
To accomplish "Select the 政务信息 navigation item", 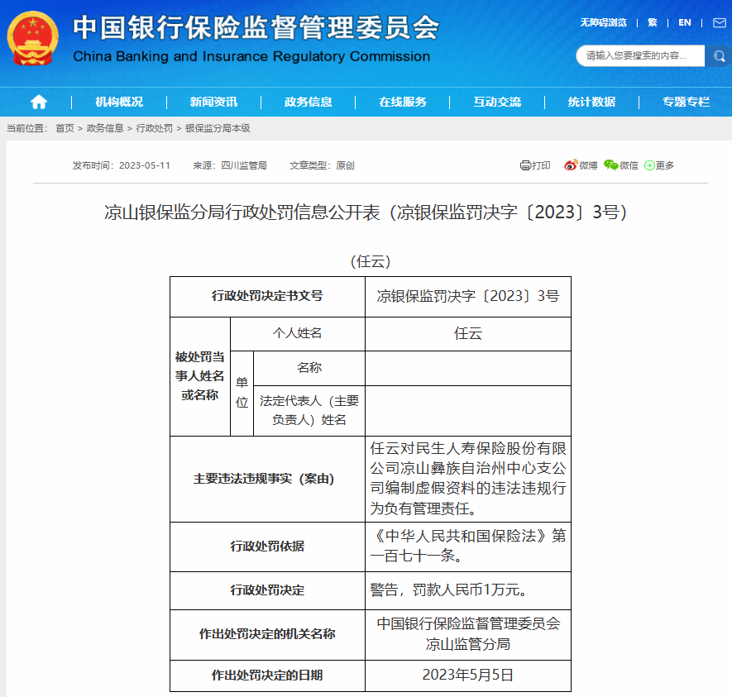I will (308, 102).
